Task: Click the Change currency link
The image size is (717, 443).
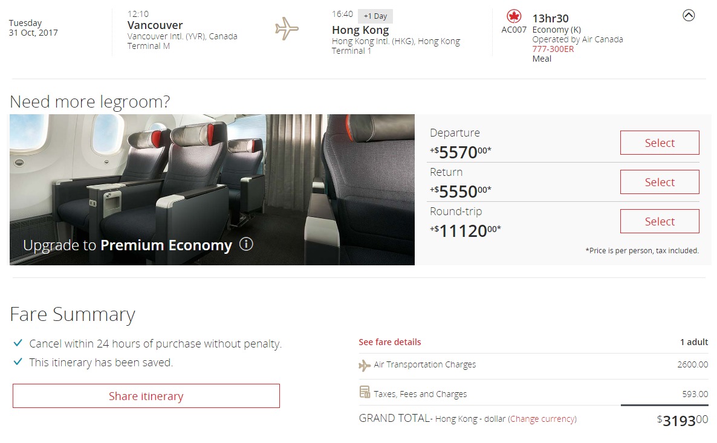Action: [x=542, y=419]
